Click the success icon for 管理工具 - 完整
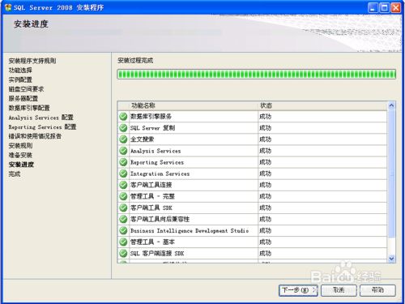 pos(123,196)
